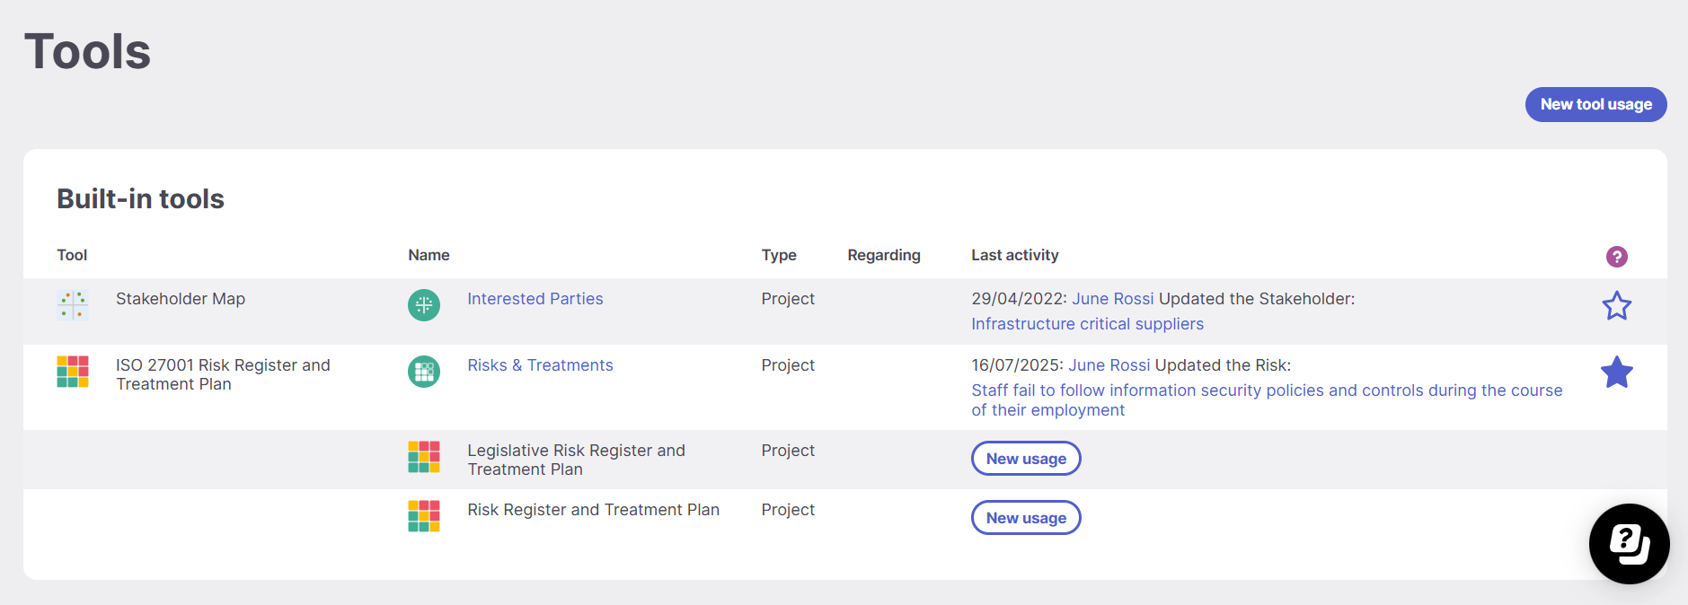
Task: Favorite the Interested Parties tool with the outline star
Action: [x=1617, y=306]
